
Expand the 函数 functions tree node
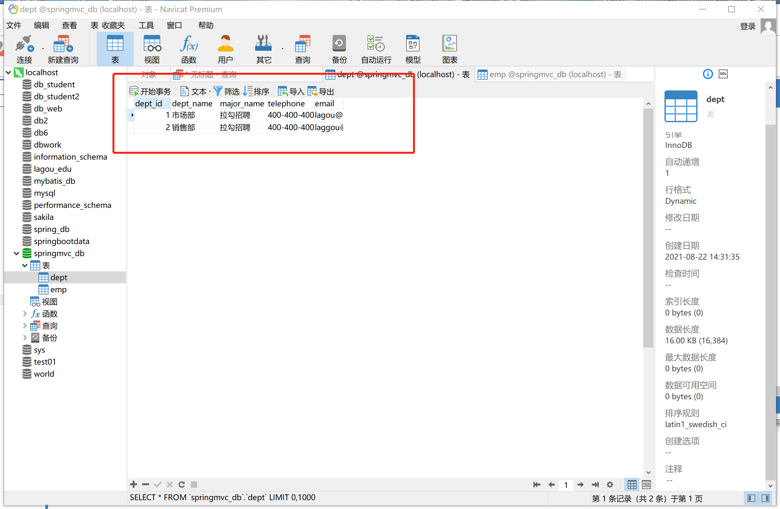(x=25, y=314)
